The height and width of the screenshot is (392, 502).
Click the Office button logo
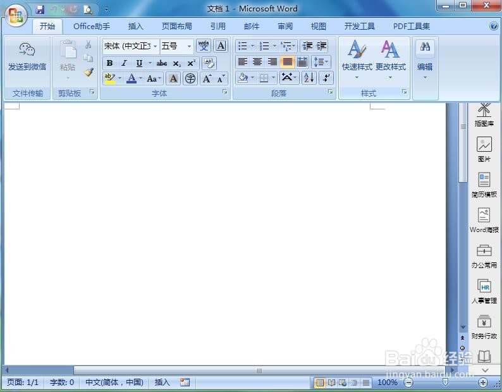[16, 16]
